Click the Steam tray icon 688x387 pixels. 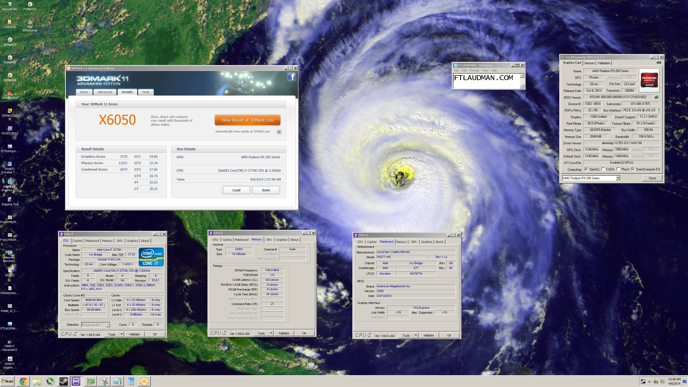pos(643,381)
